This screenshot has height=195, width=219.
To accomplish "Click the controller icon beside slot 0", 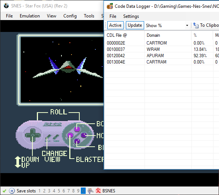I will point(91,191).
